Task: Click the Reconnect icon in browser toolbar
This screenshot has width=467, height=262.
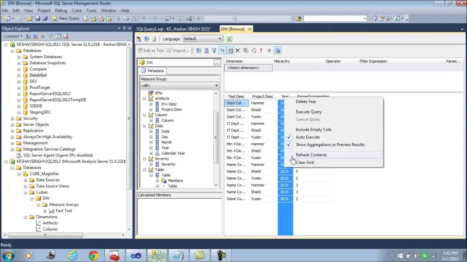Action: coord(146,39)
